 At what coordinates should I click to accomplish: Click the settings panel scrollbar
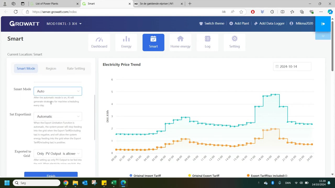94,118
